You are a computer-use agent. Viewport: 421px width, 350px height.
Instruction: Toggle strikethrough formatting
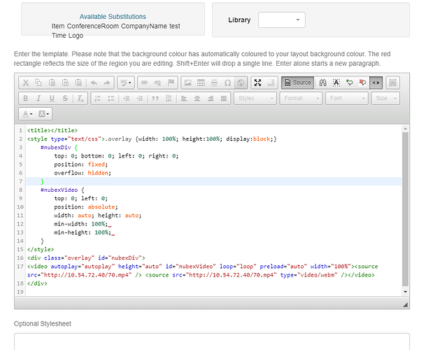tap(65, 99)
